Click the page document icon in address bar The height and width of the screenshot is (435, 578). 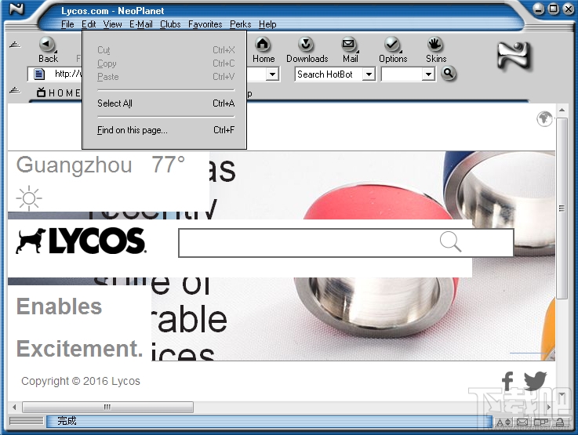click(x=38, y=74)
